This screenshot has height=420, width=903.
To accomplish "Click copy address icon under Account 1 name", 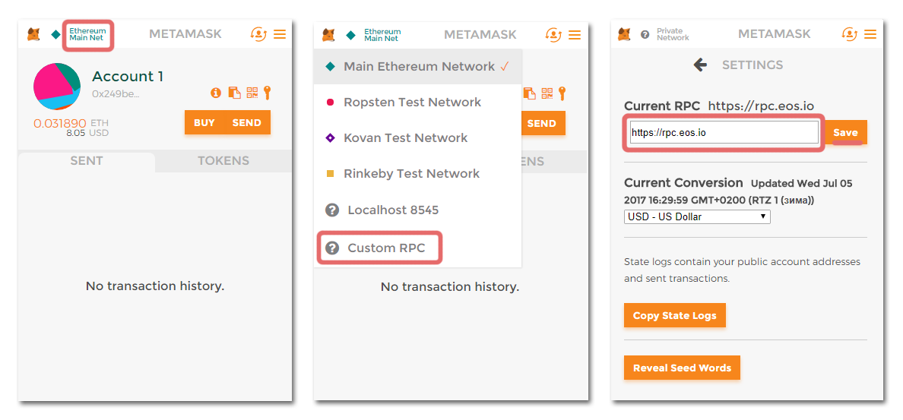I will (x=235, y=93).
